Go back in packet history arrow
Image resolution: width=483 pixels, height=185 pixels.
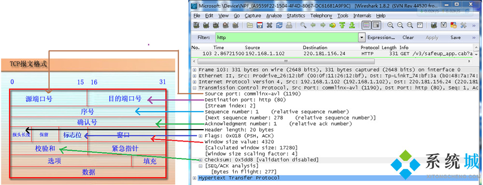pos(313,25)
